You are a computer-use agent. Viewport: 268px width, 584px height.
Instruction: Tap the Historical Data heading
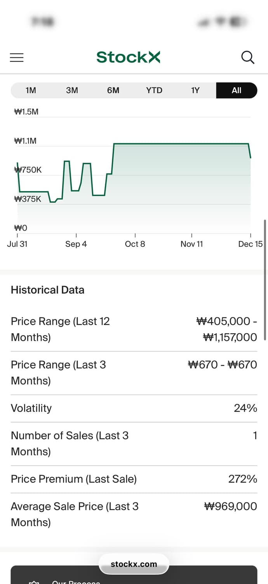click(x=47, y=290)
